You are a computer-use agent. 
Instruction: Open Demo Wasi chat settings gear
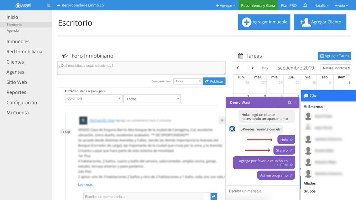coord(289,103)
